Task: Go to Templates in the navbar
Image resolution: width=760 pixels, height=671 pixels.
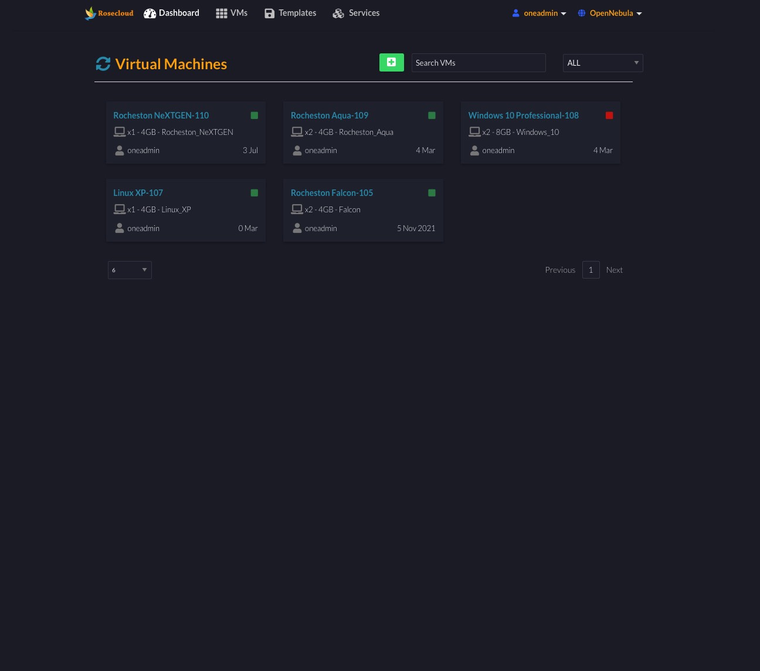Action: click(290, 13)
